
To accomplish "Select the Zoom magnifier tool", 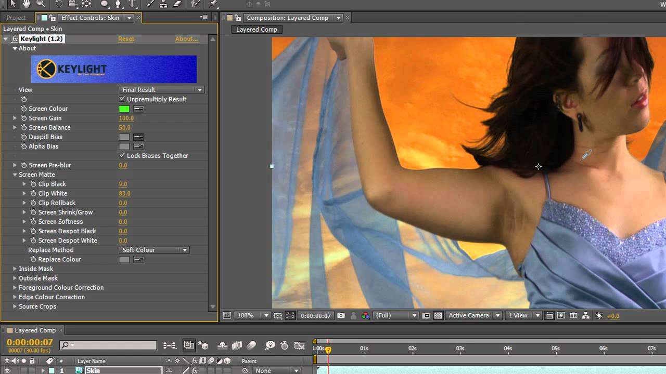I will tap(41, 4).
